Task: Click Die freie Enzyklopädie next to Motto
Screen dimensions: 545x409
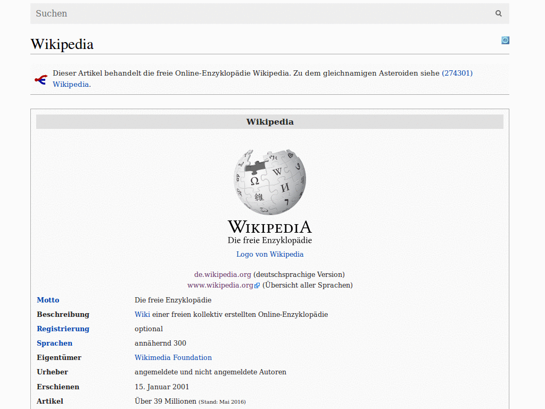Action: [x=173, y=300]
